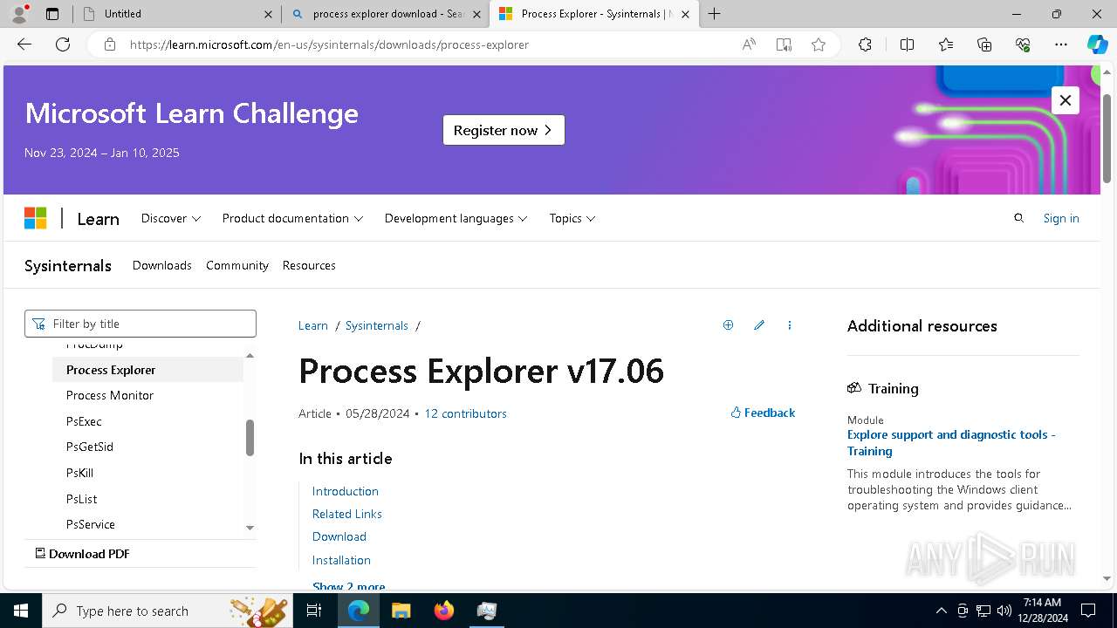Open browser profile avatar

pyautogui.click(x=19, y=14)
